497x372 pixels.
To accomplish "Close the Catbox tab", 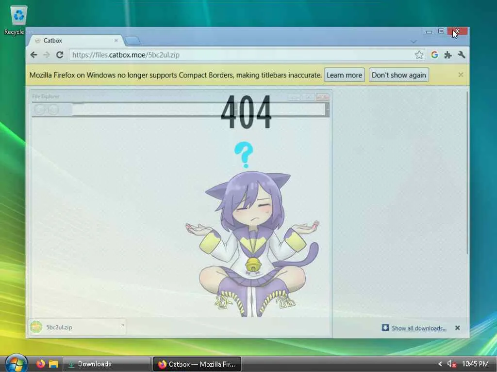I will 116,41.
